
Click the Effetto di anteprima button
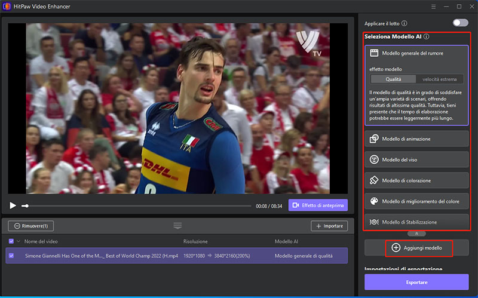(x=318, y=205)
